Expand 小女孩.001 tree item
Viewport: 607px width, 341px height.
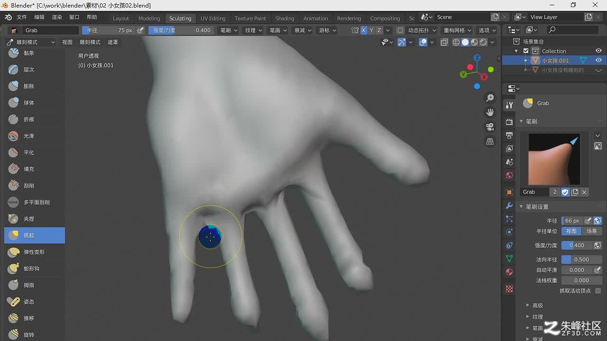click(526, 61)
